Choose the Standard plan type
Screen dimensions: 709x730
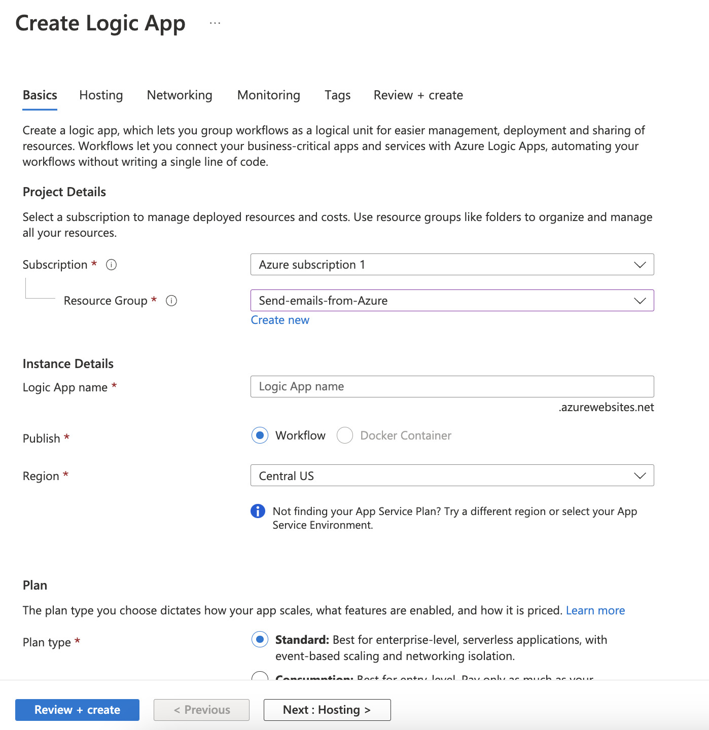[260, 640]
